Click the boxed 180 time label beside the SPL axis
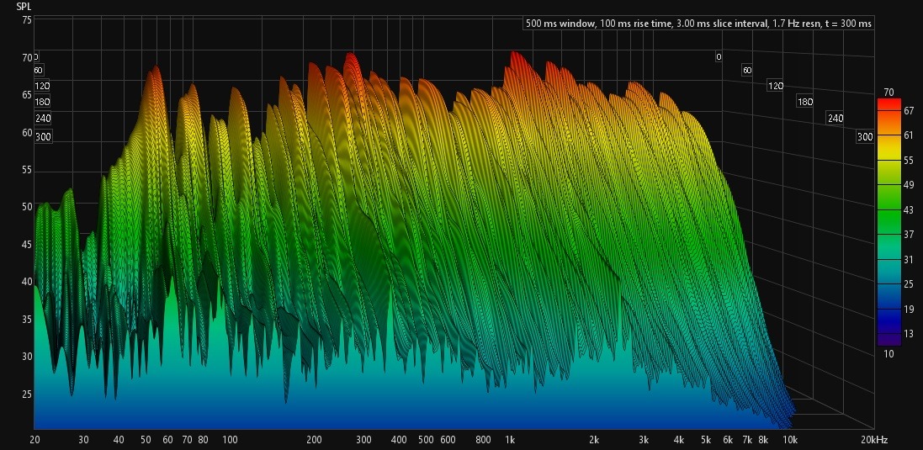 (42, 102)
